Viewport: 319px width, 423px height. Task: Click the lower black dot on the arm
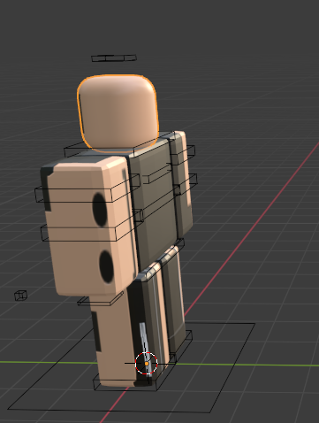click(x=106, y=267)
